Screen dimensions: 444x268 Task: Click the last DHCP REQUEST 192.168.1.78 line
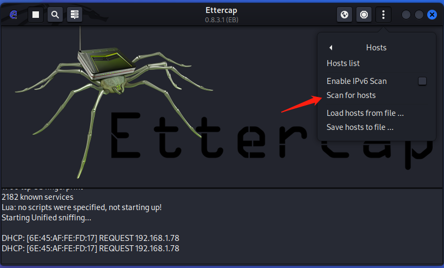click(x=90, y=249)
